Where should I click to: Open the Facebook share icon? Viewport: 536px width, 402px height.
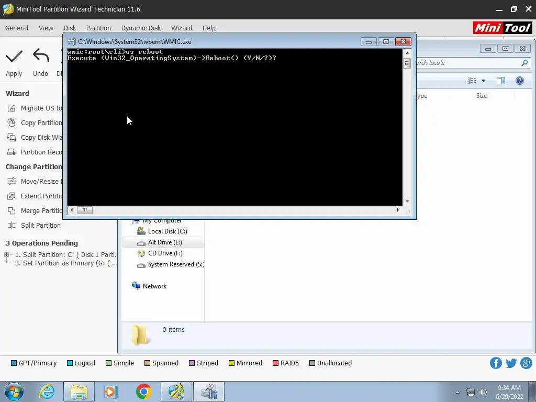point(496,363)
